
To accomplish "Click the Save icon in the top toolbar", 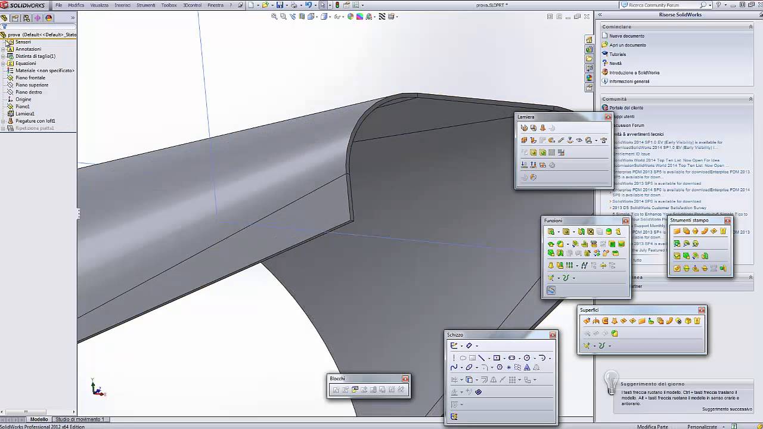I will [x=280, y=5].
